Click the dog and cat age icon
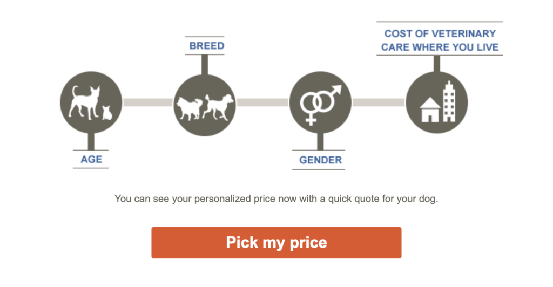This screenshot has width=553, height=287. 91,102
